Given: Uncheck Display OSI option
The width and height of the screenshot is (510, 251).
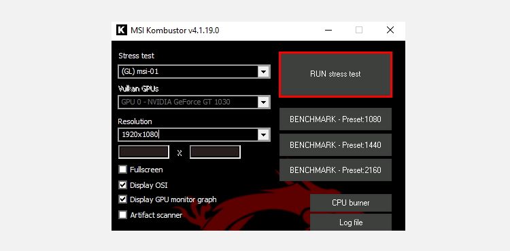Looking at the screenshot, I should pyautogui.click(x=122, y=185).
